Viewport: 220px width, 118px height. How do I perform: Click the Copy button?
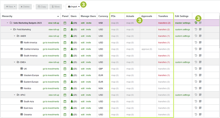[x=42, y=7]
